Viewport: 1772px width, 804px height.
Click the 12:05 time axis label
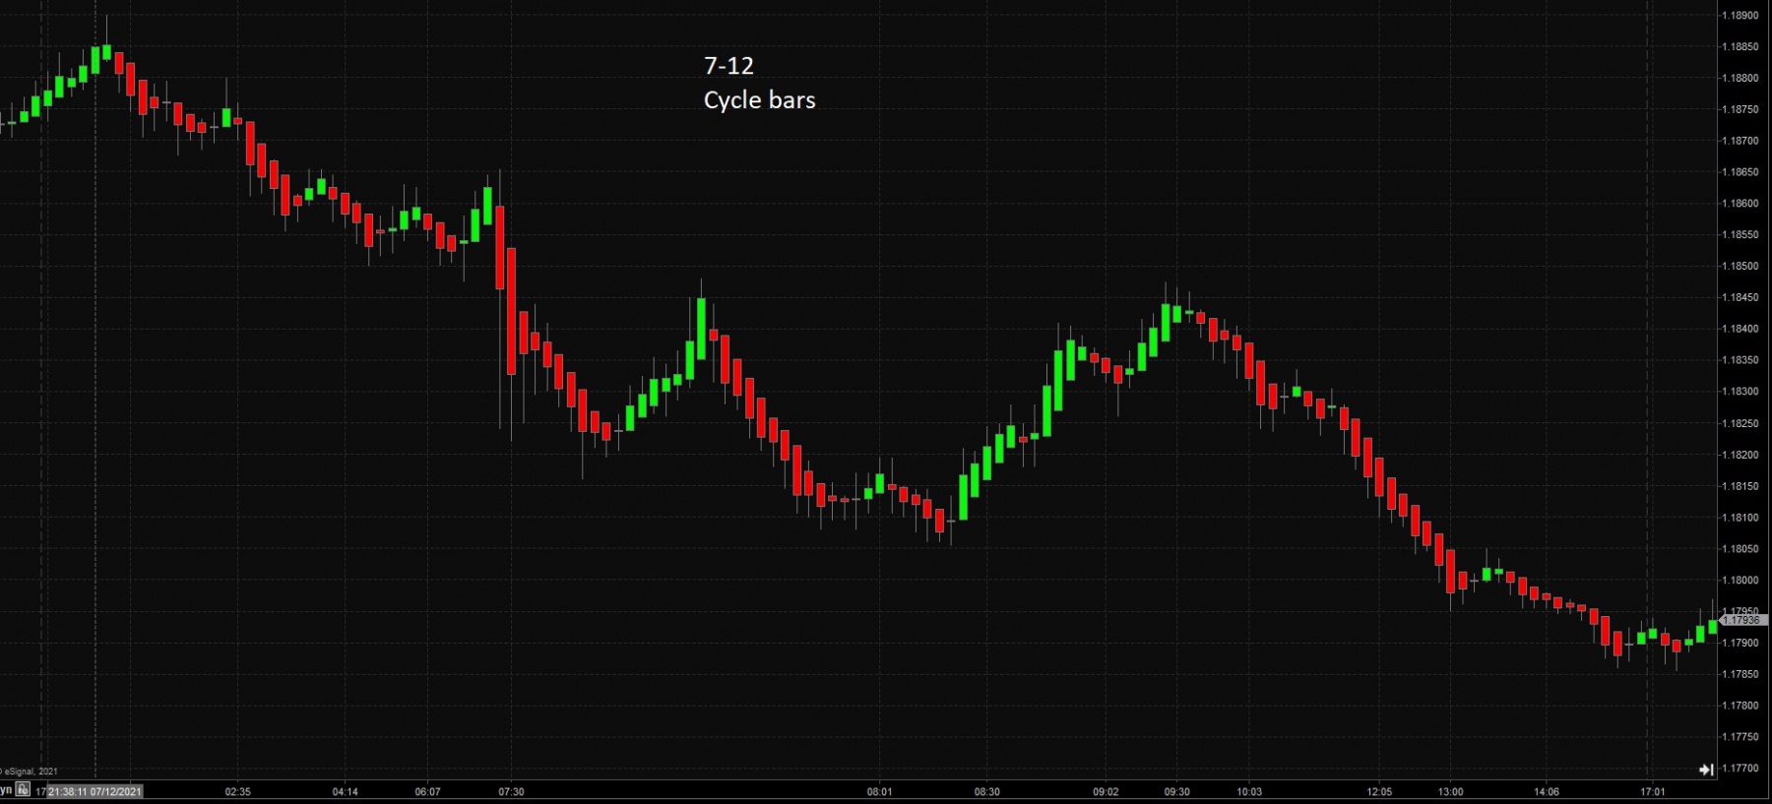tap(1379, 791)
